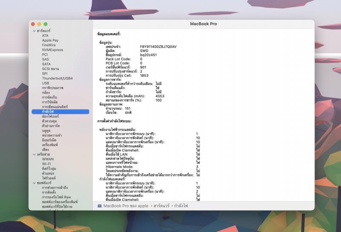Open กราฟิก/จอภาพ in the sidebar
The image size is (341, 232).
[52, 88]
